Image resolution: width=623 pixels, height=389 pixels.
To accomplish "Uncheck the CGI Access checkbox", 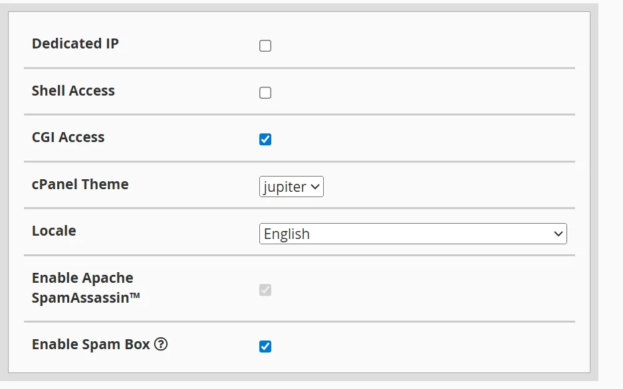I will point(265,139).
